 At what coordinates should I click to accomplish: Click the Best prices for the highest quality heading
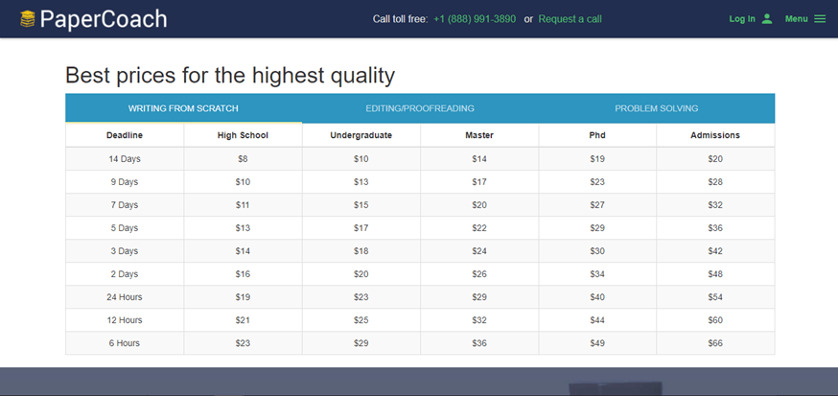pyautogui.click(x=230, y=76)
